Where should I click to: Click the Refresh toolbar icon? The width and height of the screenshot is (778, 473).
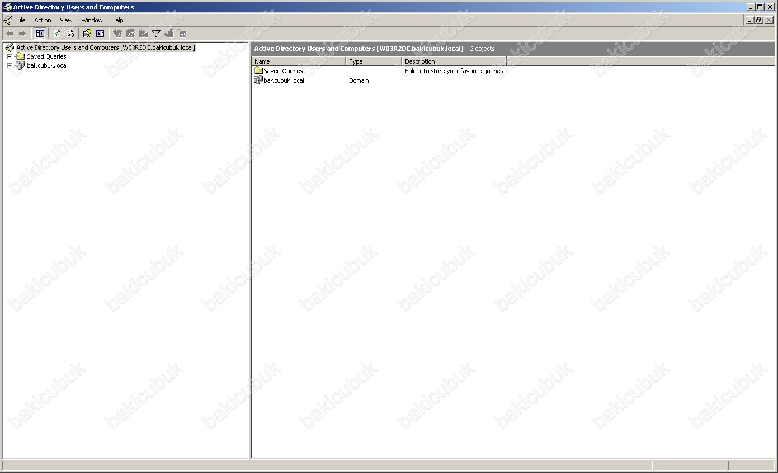[x=56, y=34]
